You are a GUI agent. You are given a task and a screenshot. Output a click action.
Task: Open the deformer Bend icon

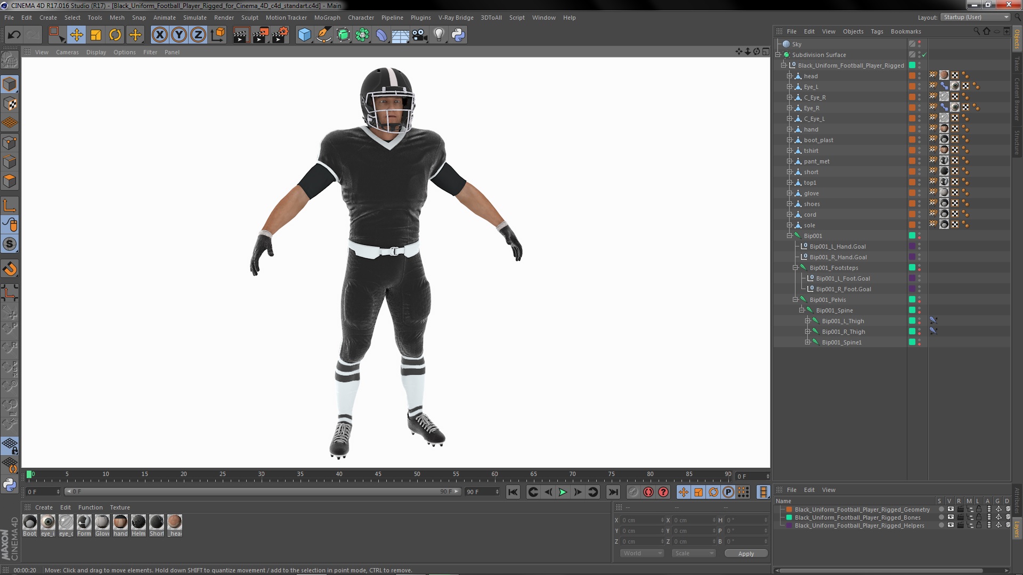381,35
